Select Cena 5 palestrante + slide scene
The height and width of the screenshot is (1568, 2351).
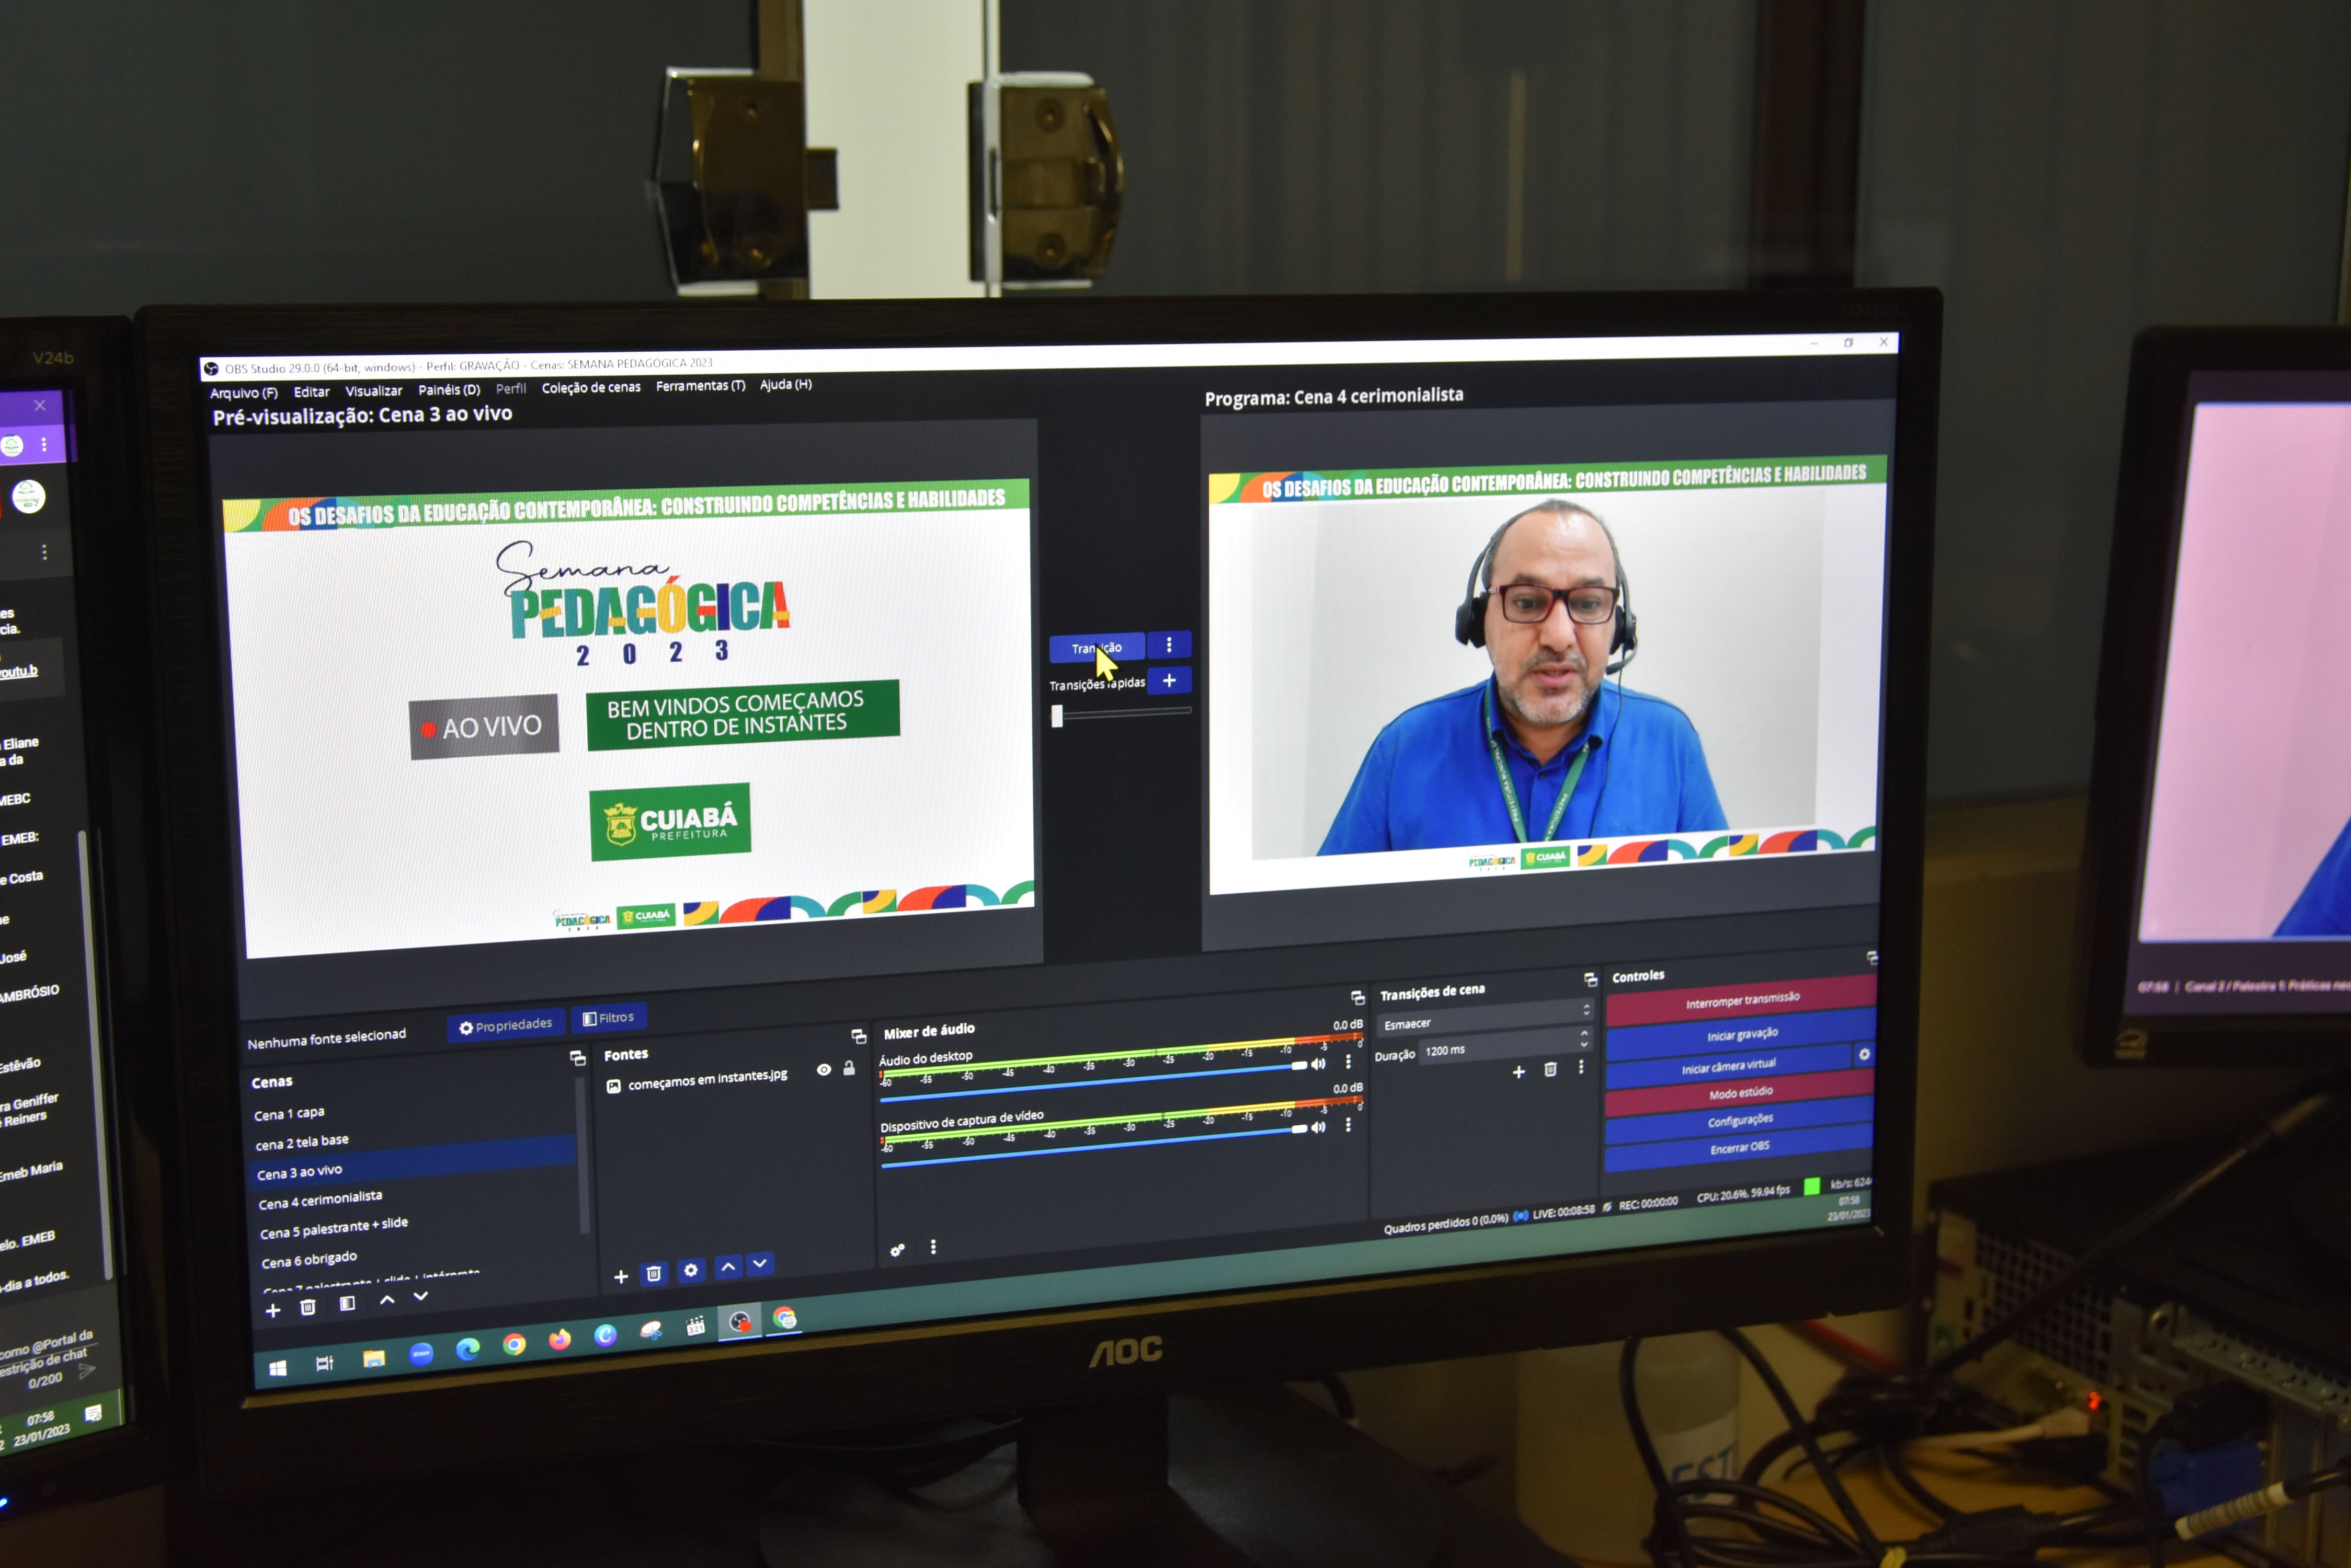click(x=333, y=1229)
